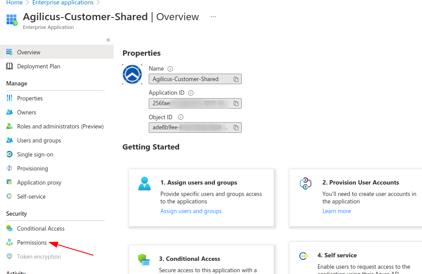The height and width of the screenshot is (274, 422).
Task: Open Owners menu item
Action: tap(26, 112)
